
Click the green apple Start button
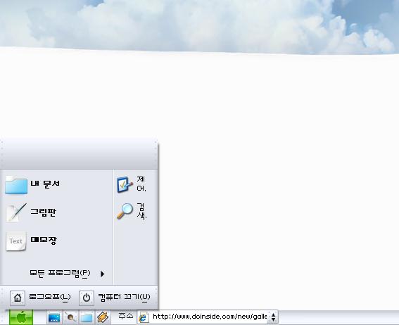21,317
